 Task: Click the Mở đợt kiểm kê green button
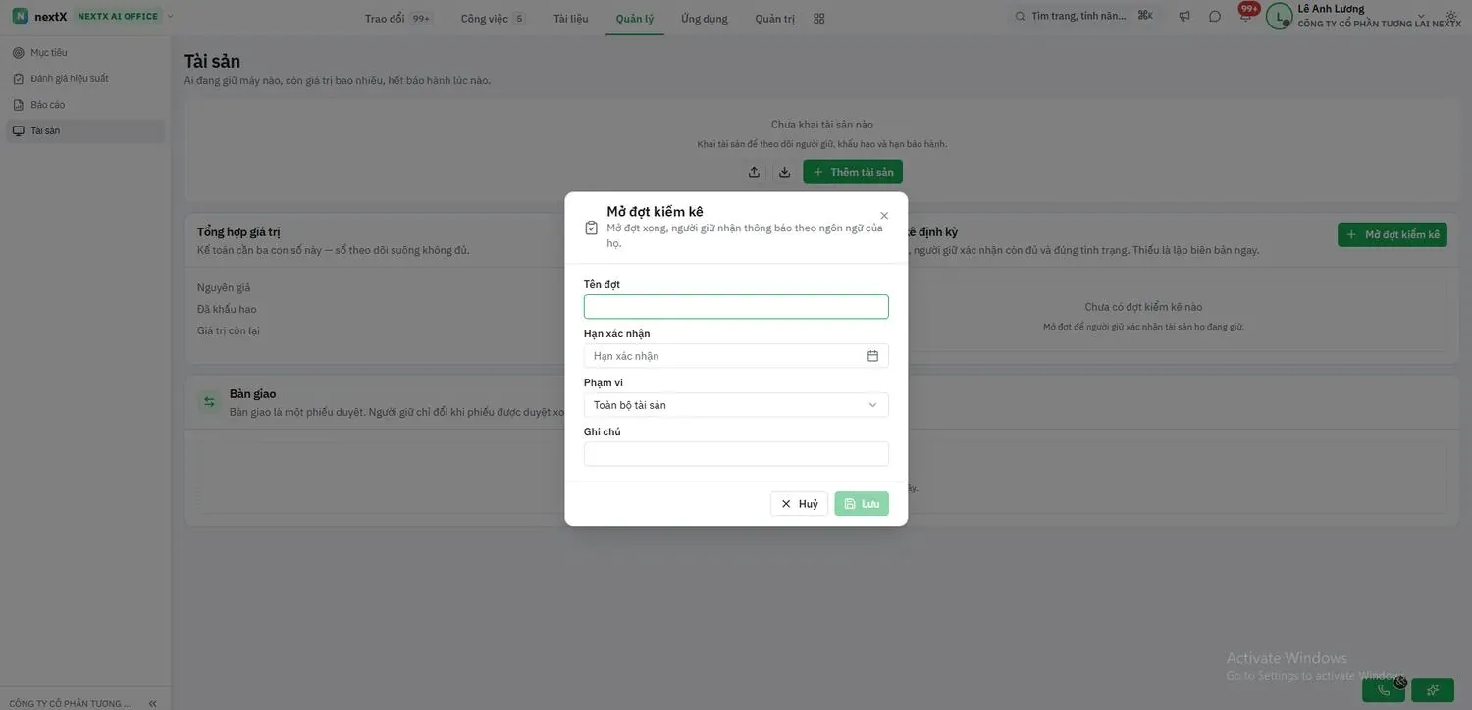pyautogui.click(x=1392, y=235)
